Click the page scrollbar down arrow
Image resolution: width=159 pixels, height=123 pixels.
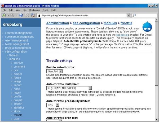156,120
